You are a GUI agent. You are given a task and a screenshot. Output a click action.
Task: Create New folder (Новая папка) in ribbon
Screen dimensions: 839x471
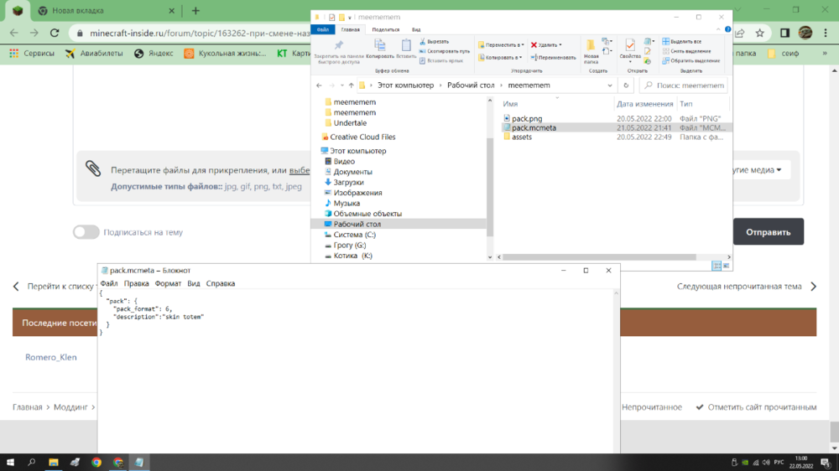[591, 51]
